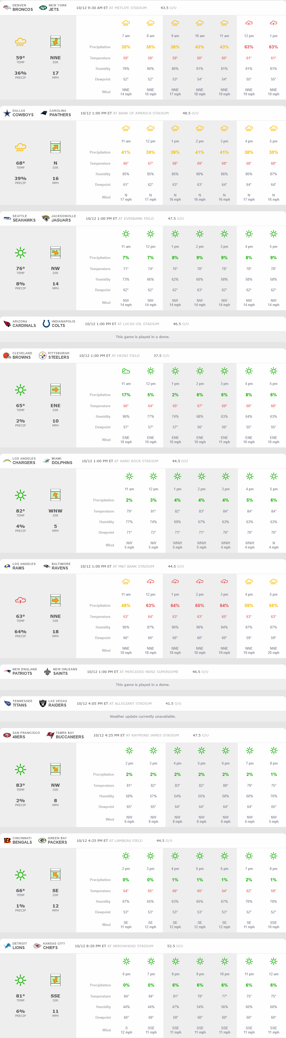Viewport: 286px width, 1038px height.
Task: Click the Baltimore Ravens logo
Action: click(x=47, y=566)
